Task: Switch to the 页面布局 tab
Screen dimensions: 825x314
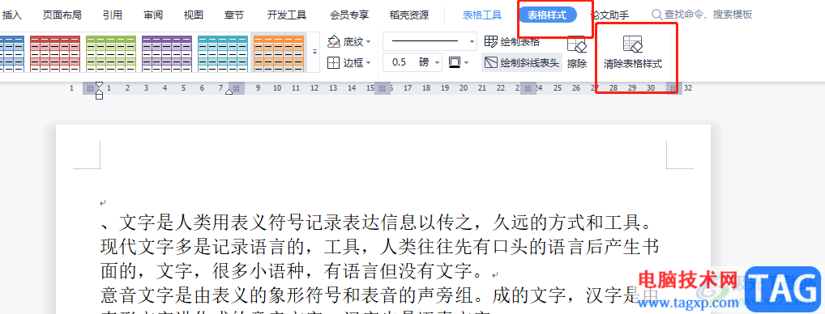Action: coord(62,15)
